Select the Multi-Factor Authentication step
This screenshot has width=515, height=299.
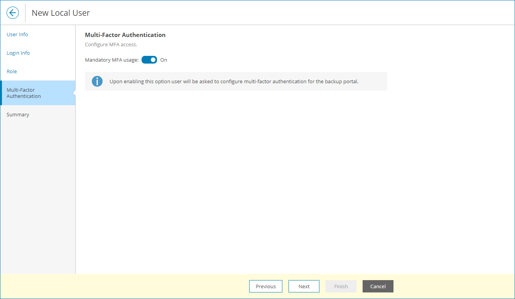(24, 93)
